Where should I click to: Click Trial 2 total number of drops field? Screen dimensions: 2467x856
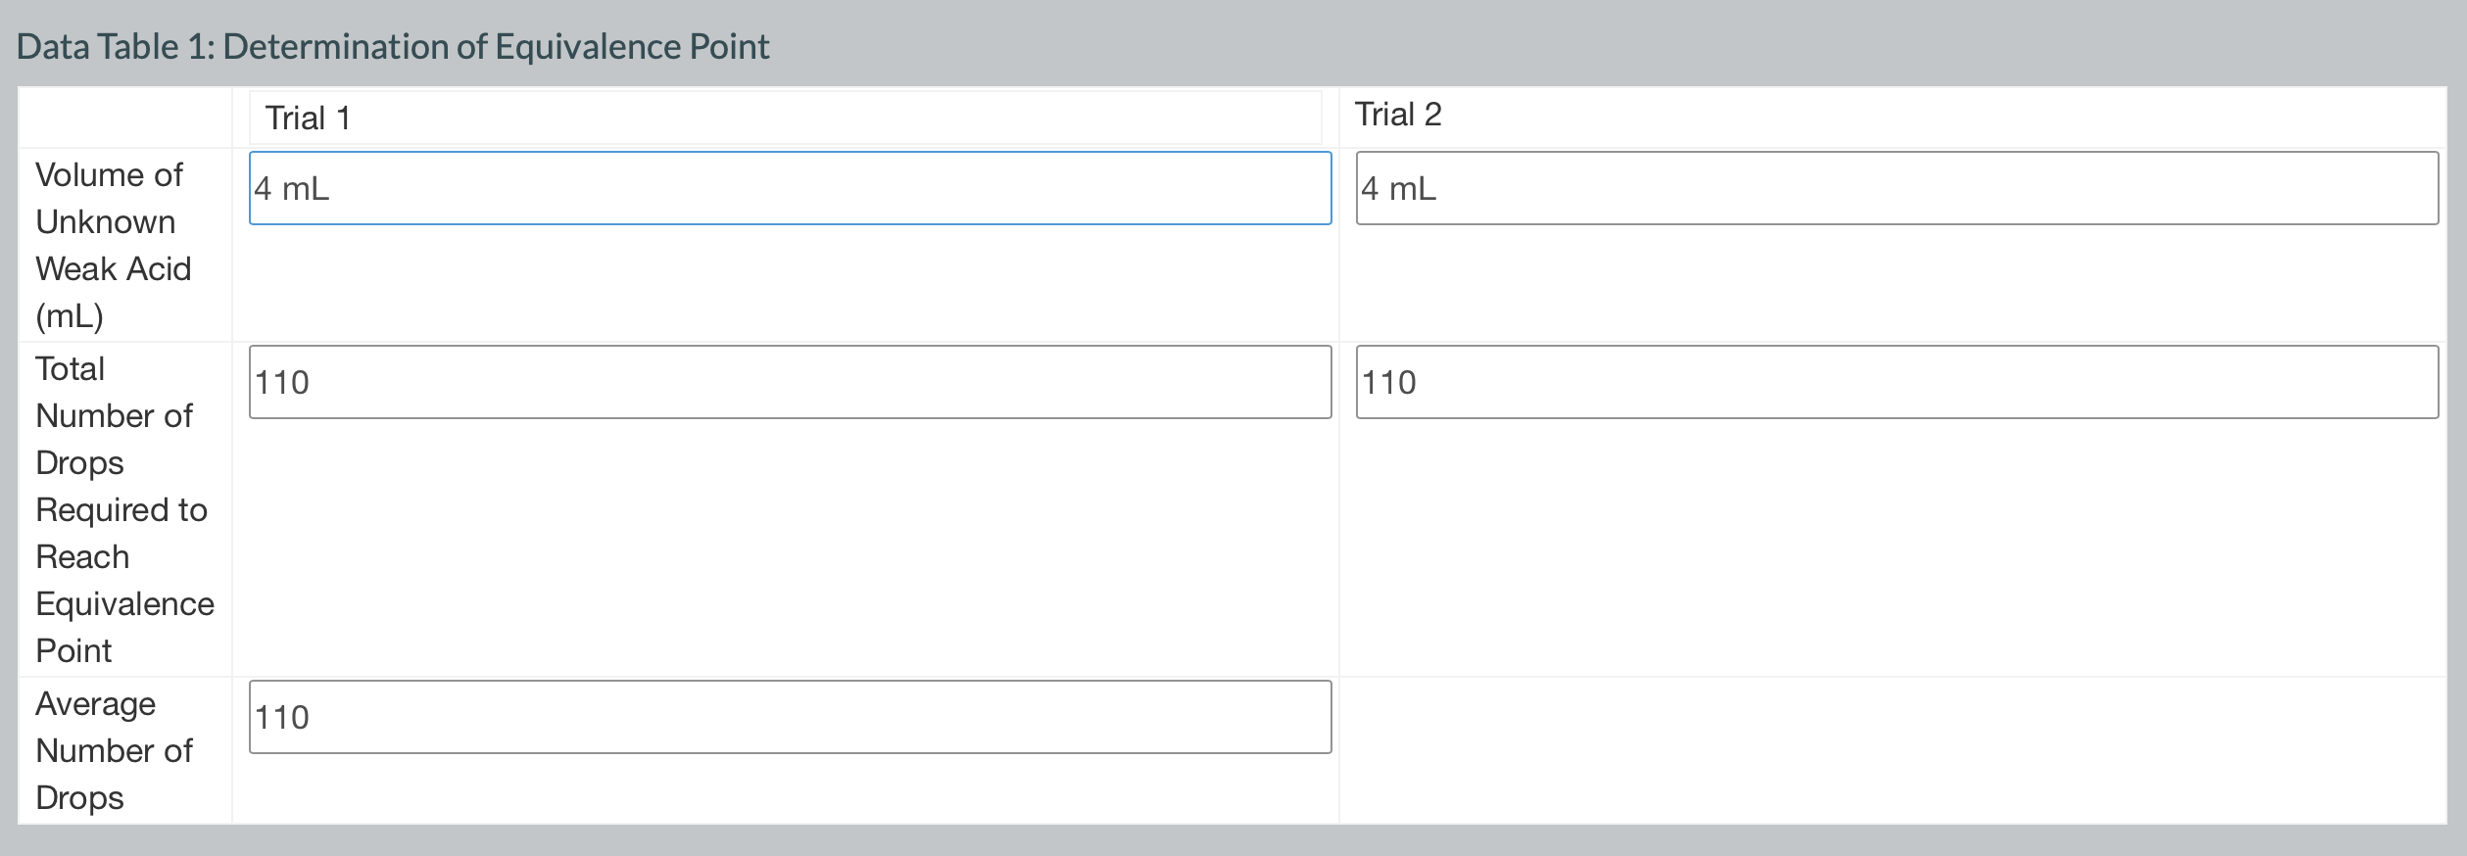click(x=1896, y=382)
